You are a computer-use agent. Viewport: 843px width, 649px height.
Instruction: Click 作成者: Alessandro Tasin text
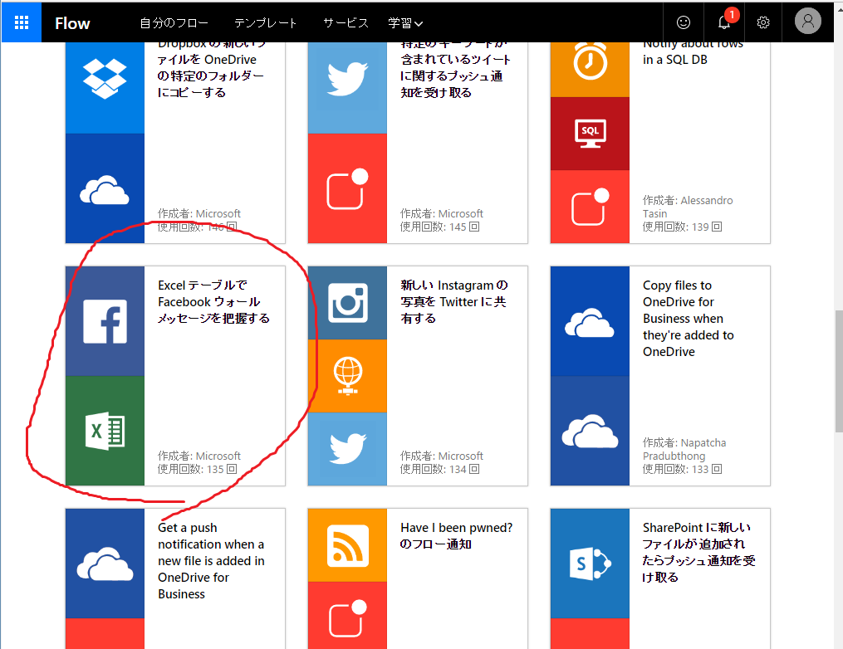click(x=688, y=207)
